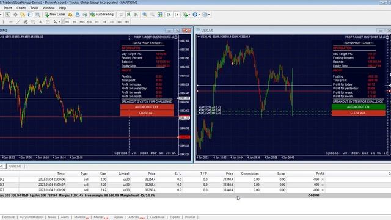Zoom in on the chart
The height and width of the screenshot is (220, 391).
145,15
